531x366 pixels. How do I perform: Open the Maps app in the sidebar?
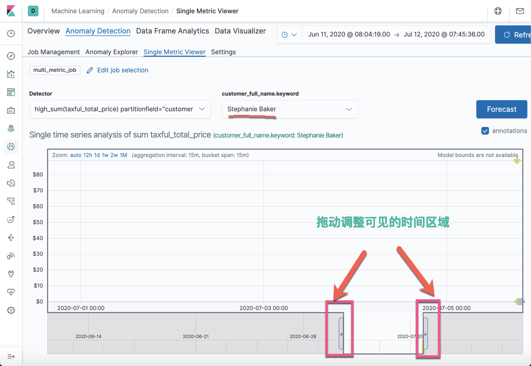click(11, 128)
